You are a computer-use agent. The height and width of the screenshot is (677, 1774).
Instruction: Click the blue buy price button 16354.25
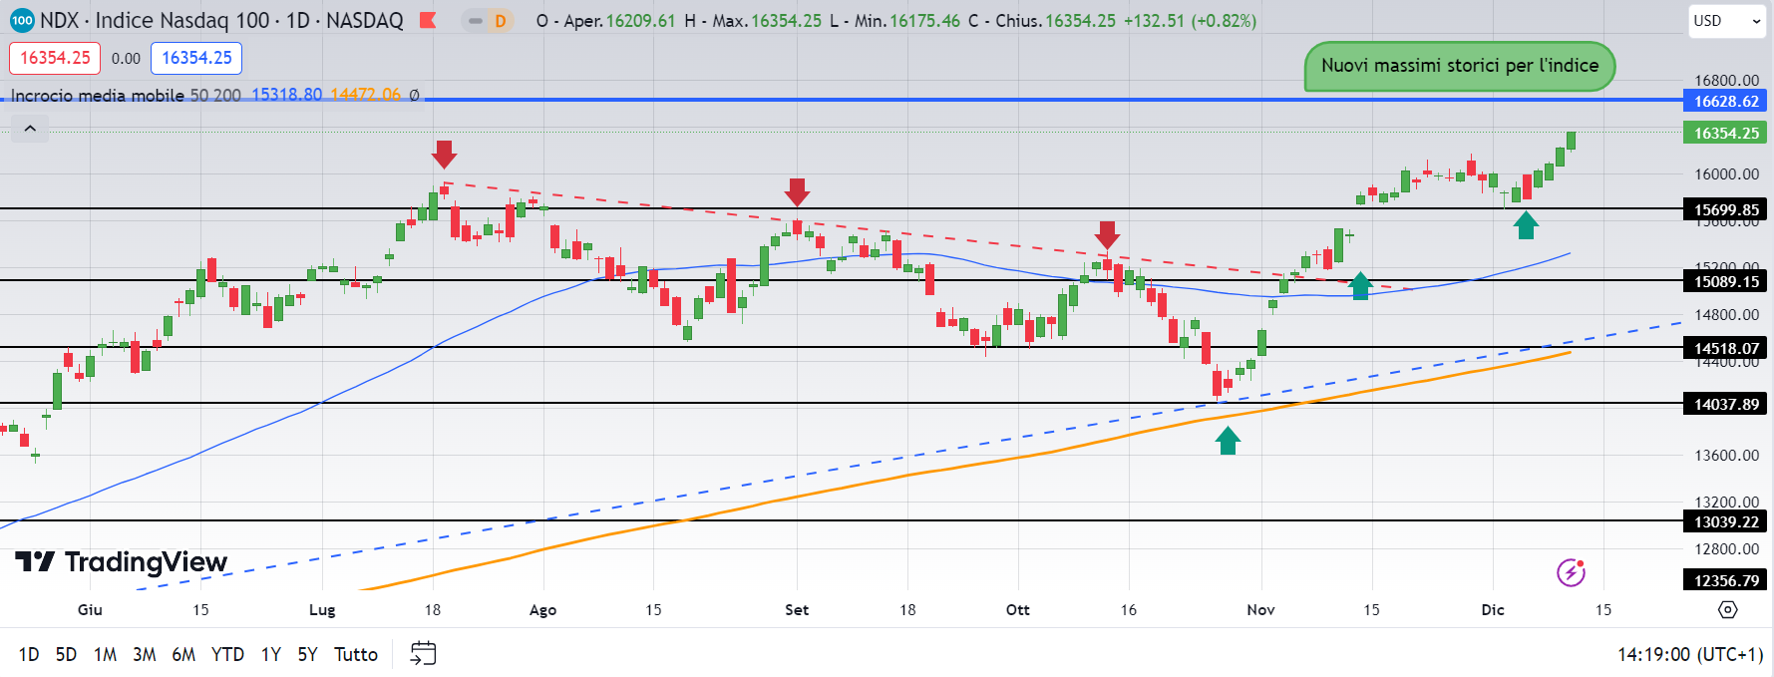(x=196, y=58)
